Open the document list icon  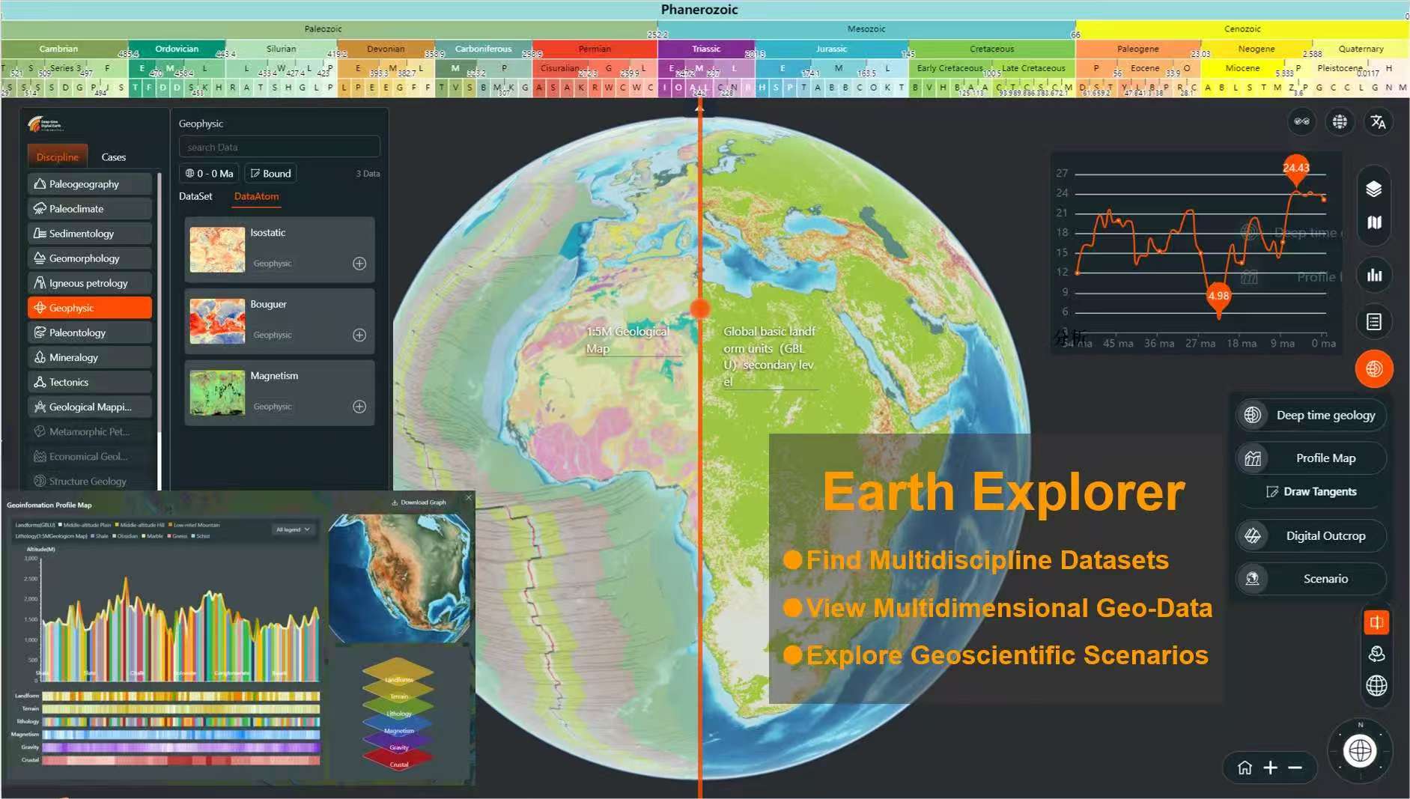tap(1373, 322)
